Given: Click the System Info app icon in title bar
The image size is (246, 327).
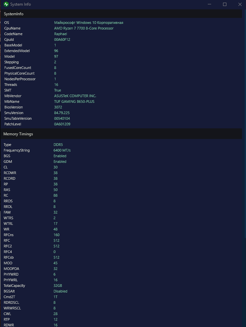Looking at the screenshot, I should pos(6,4).
